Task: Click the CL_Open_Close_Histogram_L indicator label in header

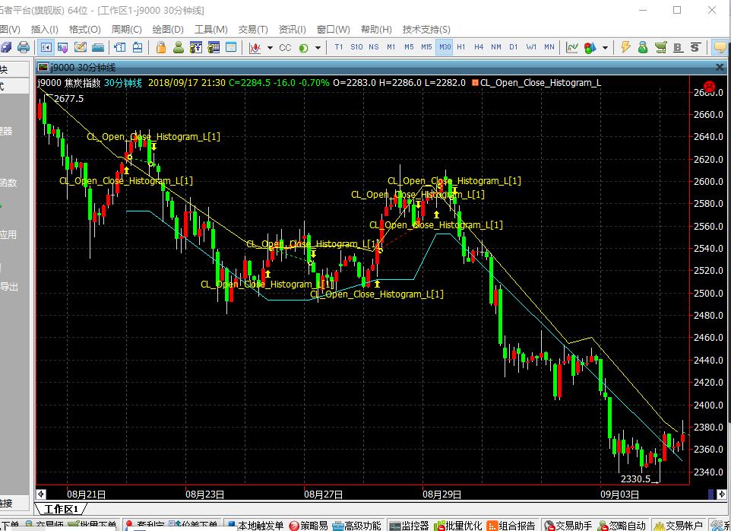Action: 540,83
